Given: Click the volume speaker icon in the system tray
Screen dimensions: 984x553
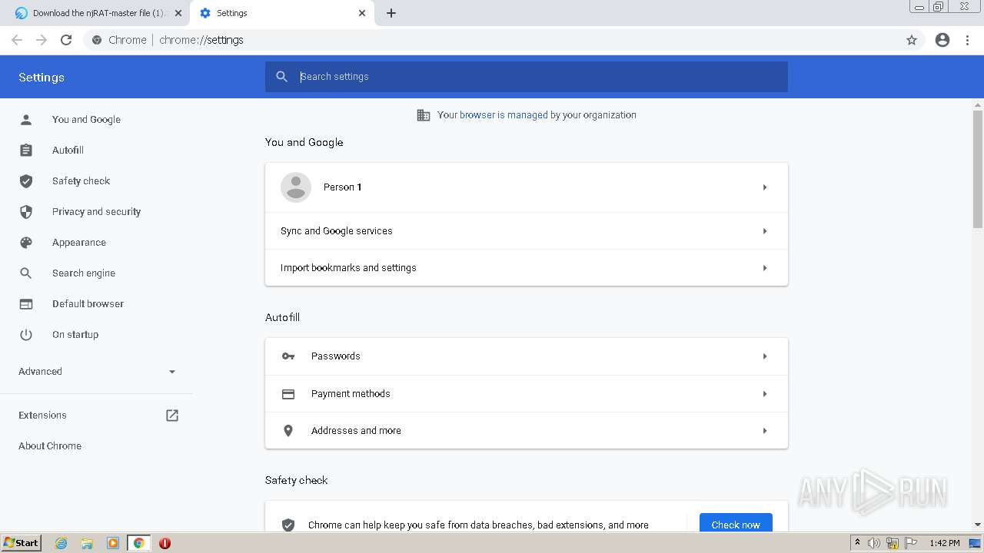Looking at the screenshot, I should coord(874,543).
